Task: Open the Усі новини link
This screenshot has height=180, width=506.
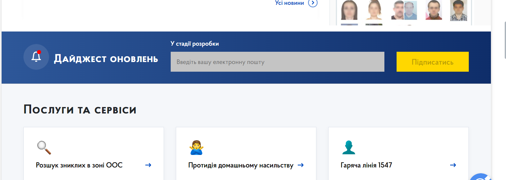Action: pos(289,3)
